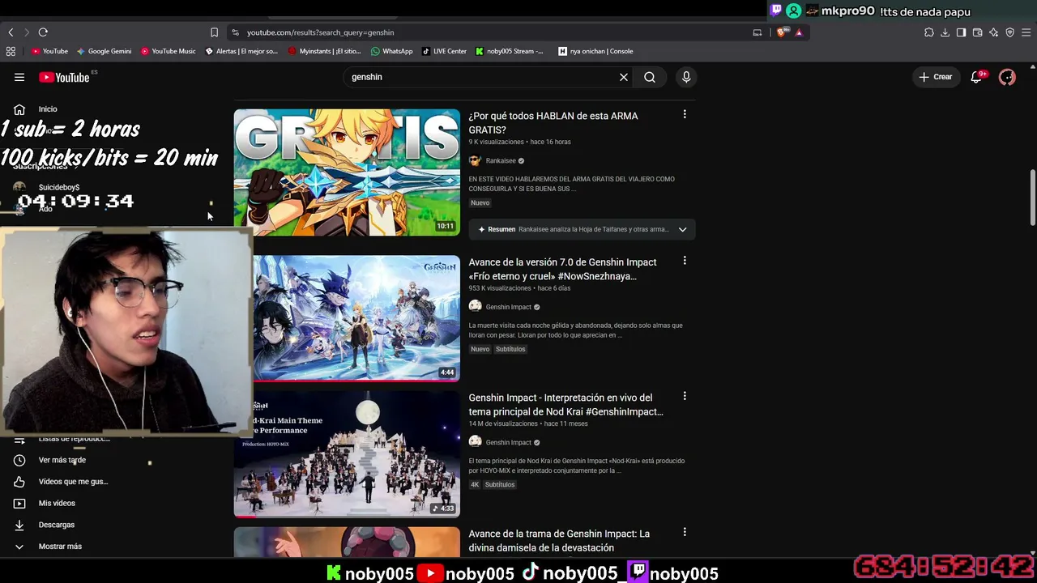Open the LIVE Center bookmark

point(444,51)
